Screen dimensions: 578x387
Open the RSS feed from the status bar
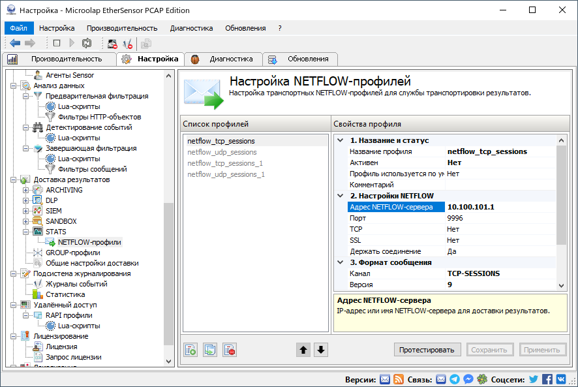coord(399,379)
